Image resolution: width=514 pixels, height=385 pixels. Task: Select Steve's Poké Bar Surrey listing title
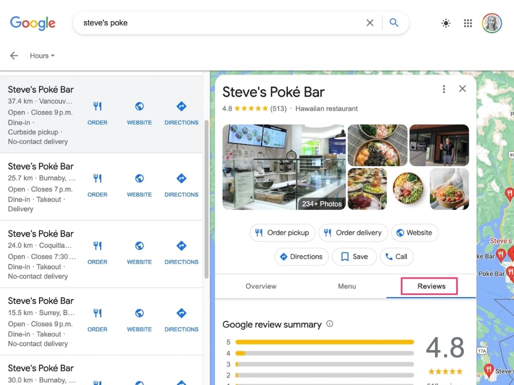pos(41,301)
